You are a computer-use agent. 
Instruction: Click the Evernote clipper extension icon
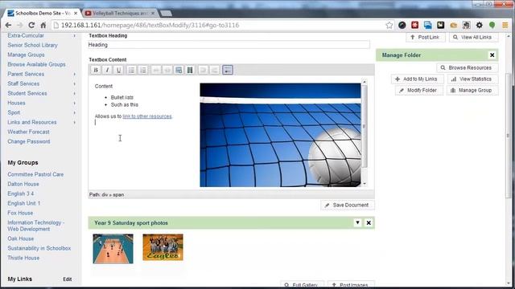(467, 25)
